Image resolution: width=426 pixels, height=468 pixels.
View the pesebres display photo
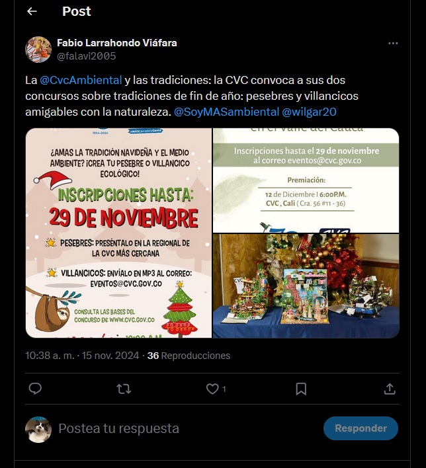[x=306, y=286]
